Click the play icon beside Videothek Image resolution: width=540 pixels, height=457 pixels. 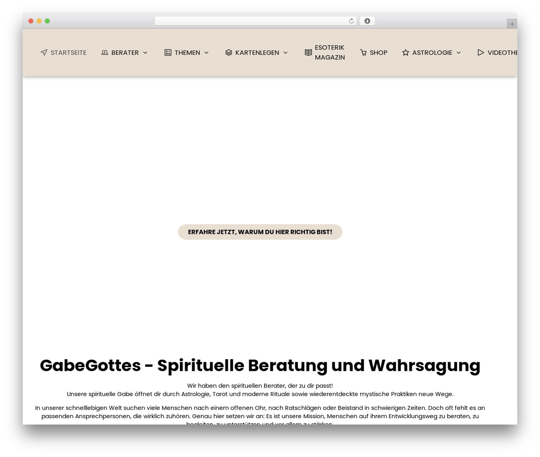pyautogui.click(x=481, y=52)
